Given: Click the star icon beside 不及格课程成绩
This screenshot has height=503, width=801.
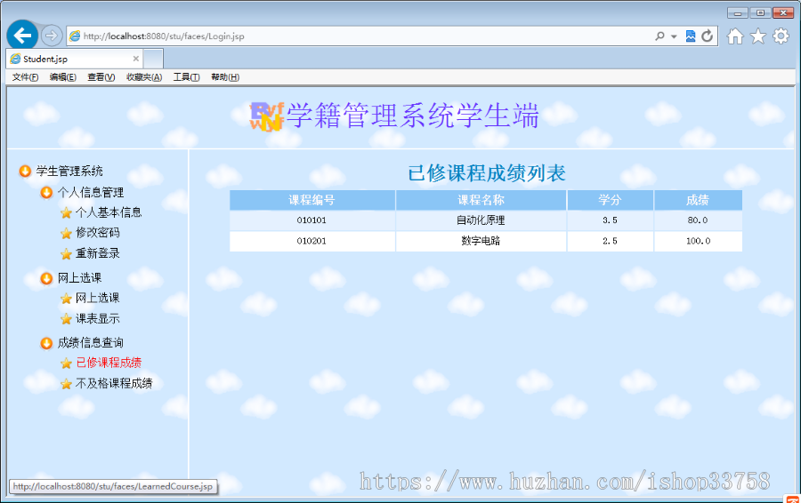Looking at the screenshot, I should (66, 384).
